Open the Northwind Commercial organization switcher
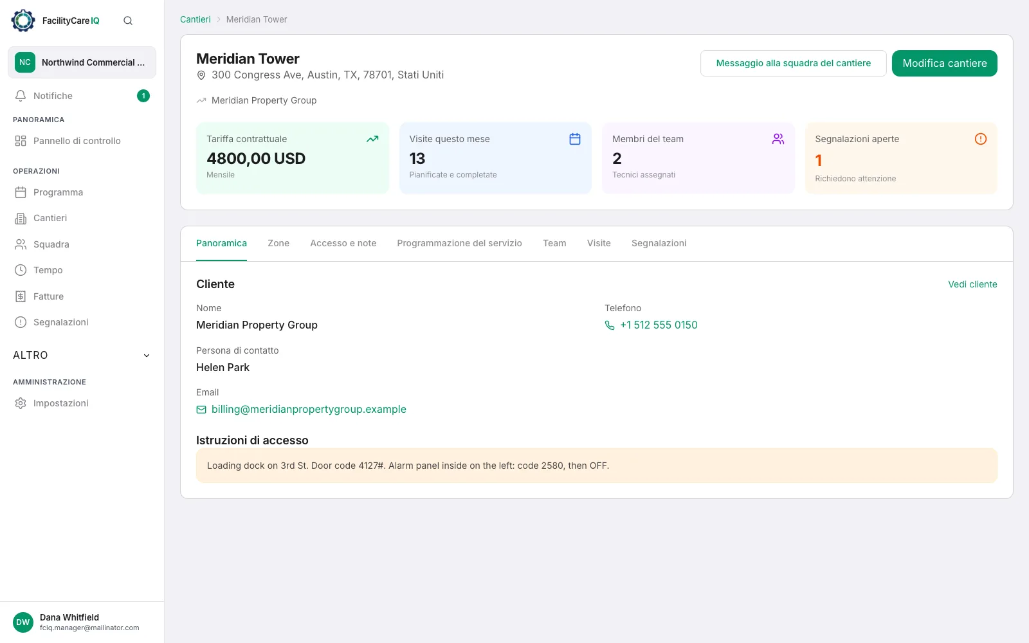The image size is (1029, 643). click(x=82, y=62)
